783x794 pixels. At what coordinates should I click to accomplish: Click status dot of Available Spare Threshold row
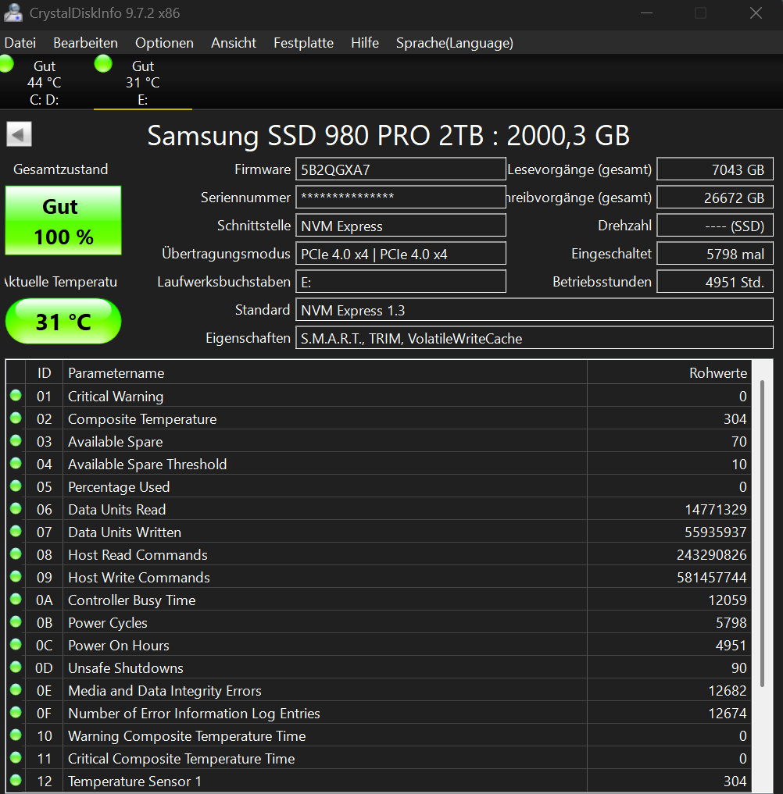click(16, 463)
